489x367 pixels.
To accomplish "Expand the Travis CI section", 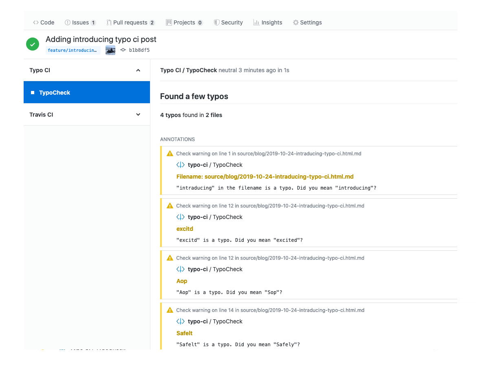I will [x=138, y=115].
